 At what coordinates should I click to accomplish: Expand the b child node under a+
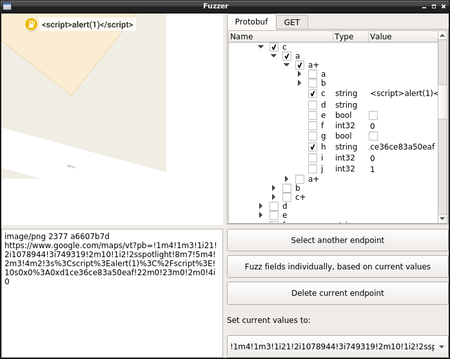click(300, 83)
